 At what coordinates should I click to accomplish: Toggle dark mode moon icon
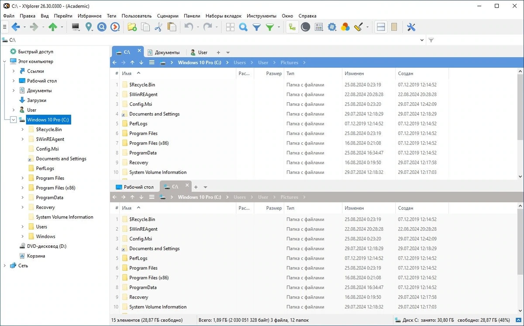(x=306, y=27)
